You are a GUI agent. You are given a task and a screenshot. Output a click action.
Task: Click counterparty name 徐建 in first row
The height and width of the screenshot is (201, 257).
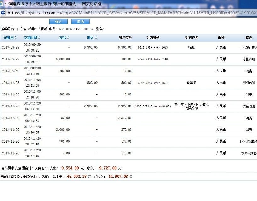pos(192,48)
